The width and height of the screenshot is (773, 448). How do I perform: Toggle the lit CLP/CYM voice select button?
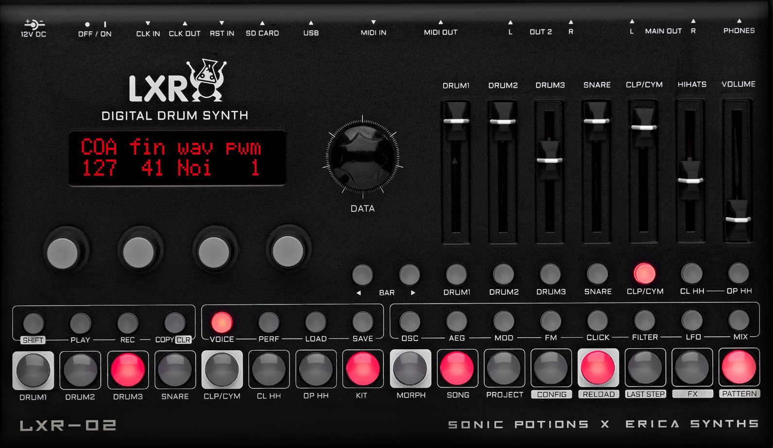[645, 274]
